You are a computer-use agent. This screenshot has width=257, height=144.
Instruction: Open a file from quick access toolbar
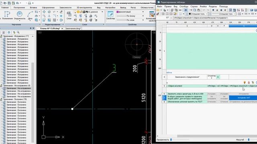click(x=5, y=3)
